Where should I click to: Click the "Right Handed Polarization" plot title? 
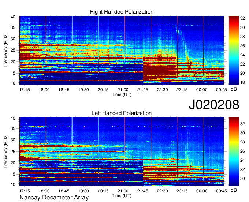(122, 12)
